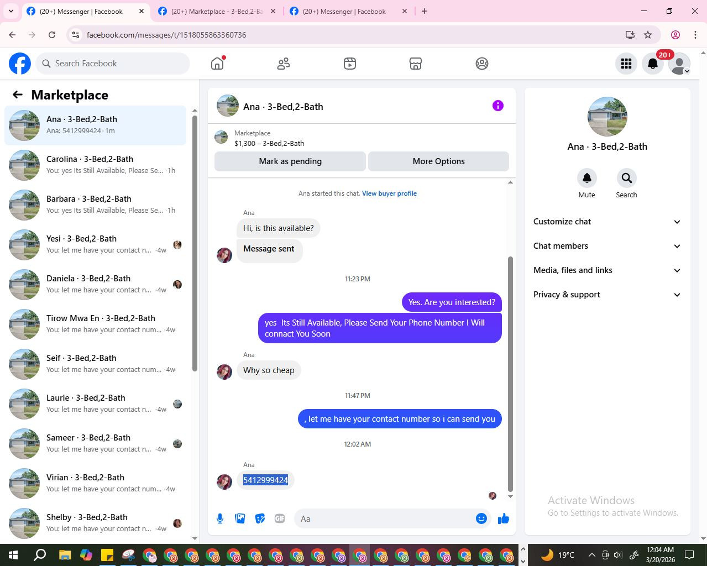Screen dimensions: 707x566
Task: Open the View buyer profile link
Action: (x=389, y=193)
